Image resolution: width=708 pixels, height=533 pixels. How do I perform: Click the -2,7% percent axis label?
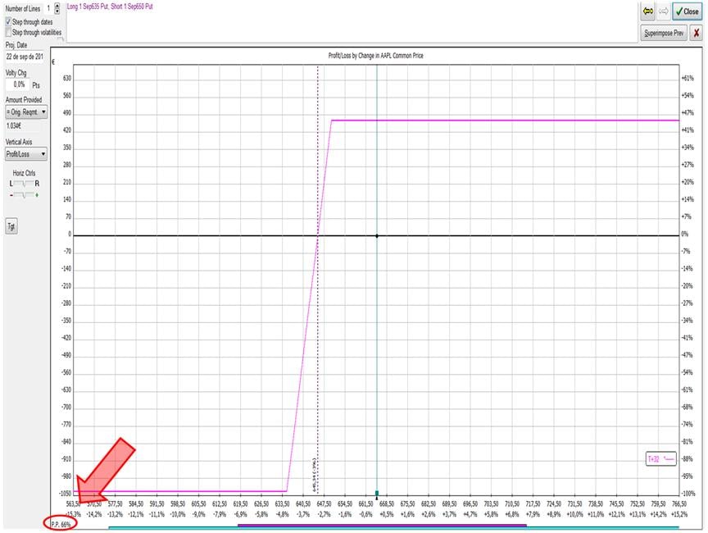pyautogui.click(x=324, y=514)
